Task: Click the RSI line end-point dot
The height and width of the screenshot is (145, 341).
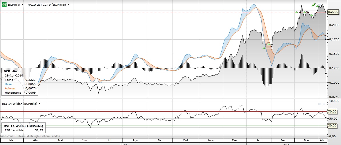Action: (x=326, y=117)
